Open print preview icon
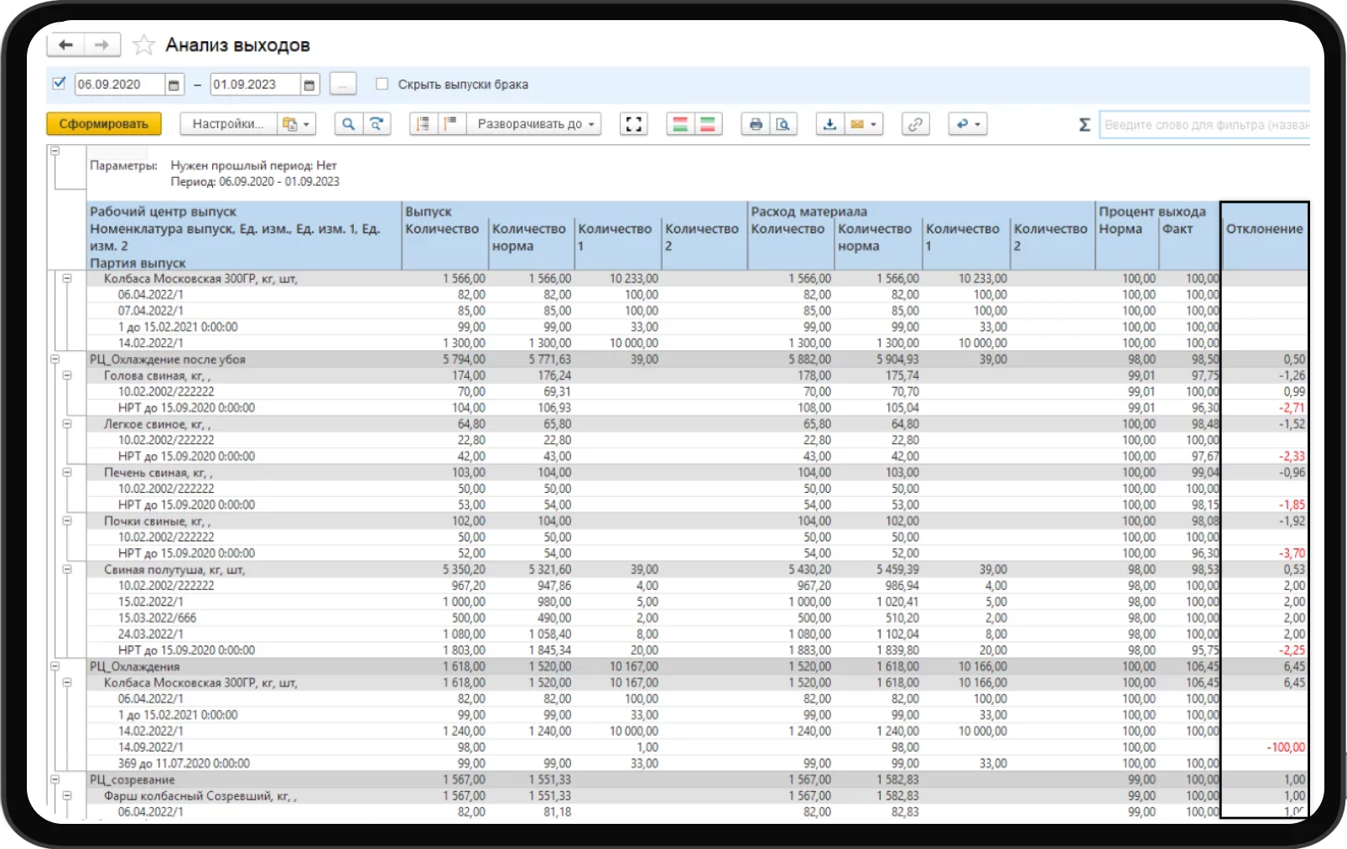This screenshot has height=849, width=1347. [x=783, y=124]
